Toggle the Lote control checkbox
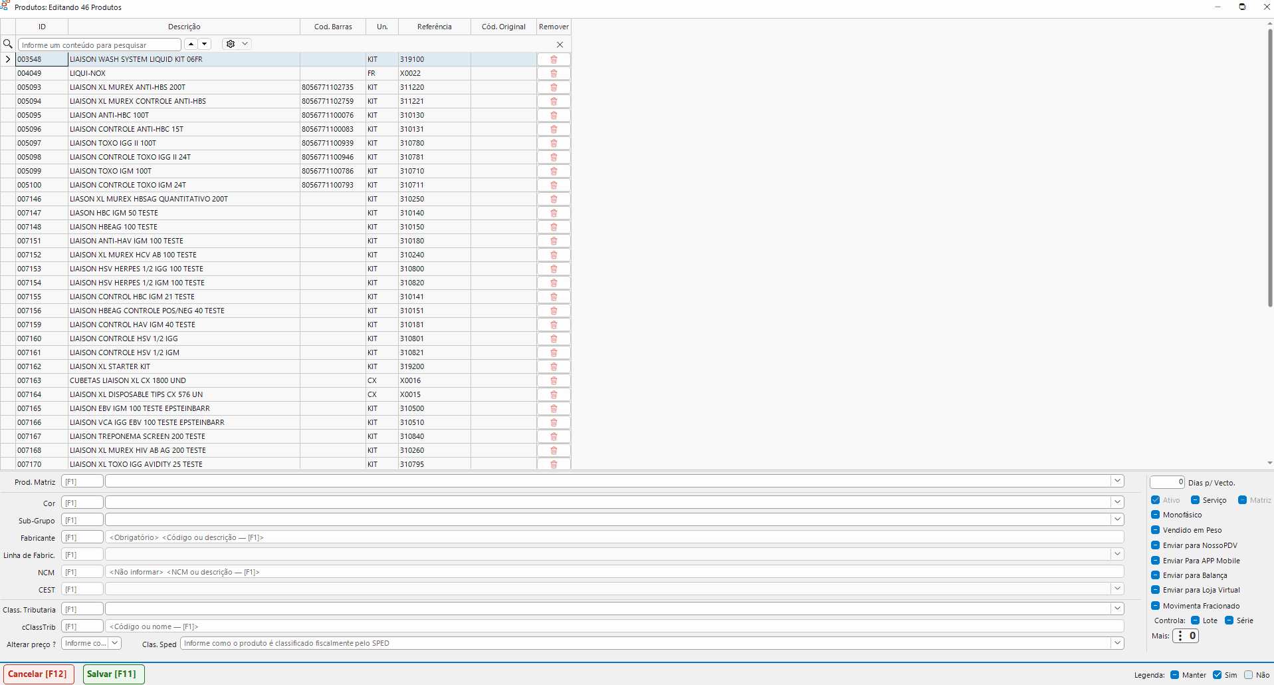 tap(1195, 620)
